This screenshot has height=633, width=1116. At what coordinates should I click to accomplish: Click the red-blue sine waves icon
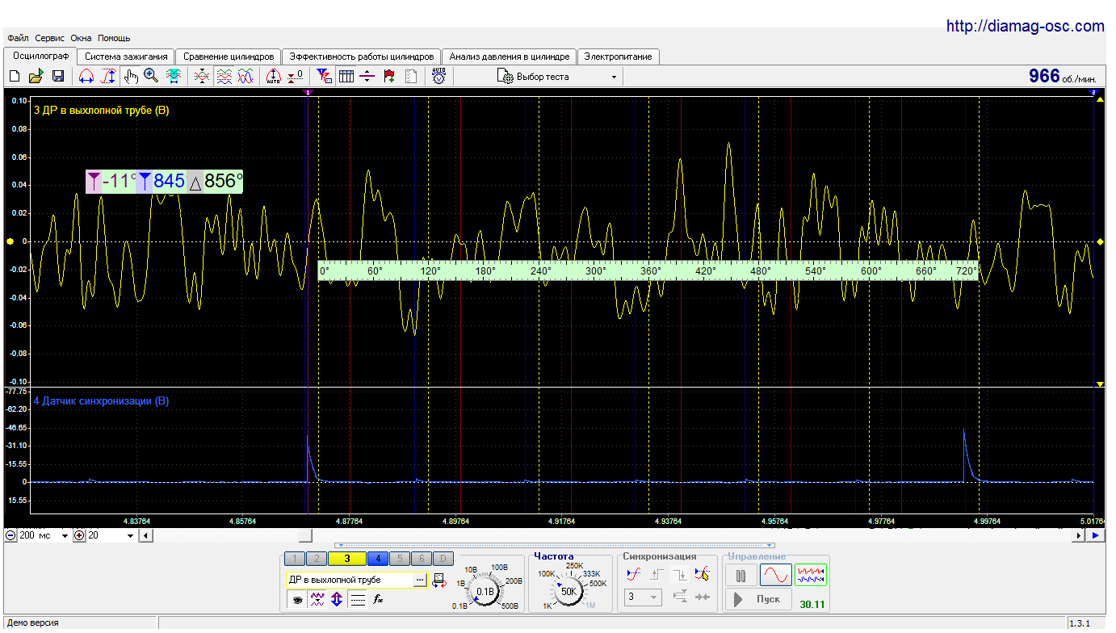(245, 77)
